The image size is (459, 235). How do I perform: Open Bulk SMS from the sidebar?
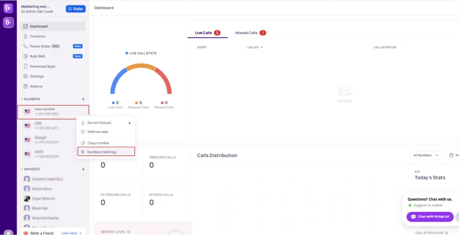click(53, 56)
